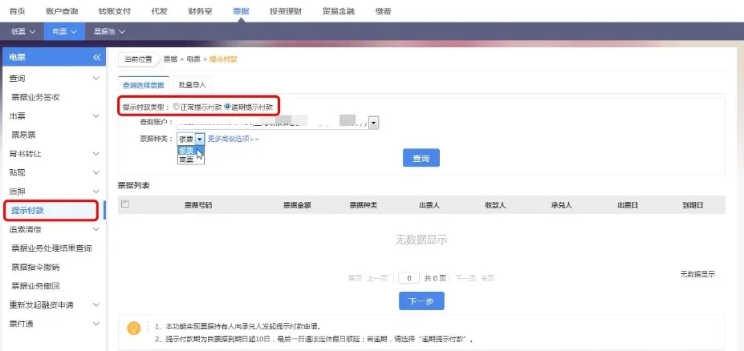Click the 票据金额 column header
Screen dimensions: 744x351
[298, 205]
